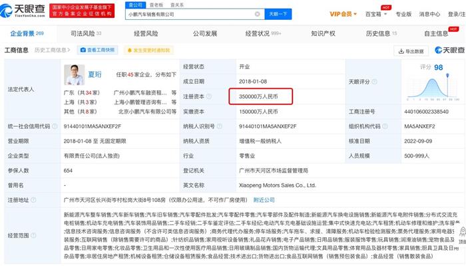Clear the search box with the X icon

pos(258,14)
